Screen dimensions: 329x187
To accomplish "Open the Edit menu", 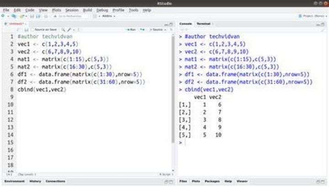I will 17,10.
